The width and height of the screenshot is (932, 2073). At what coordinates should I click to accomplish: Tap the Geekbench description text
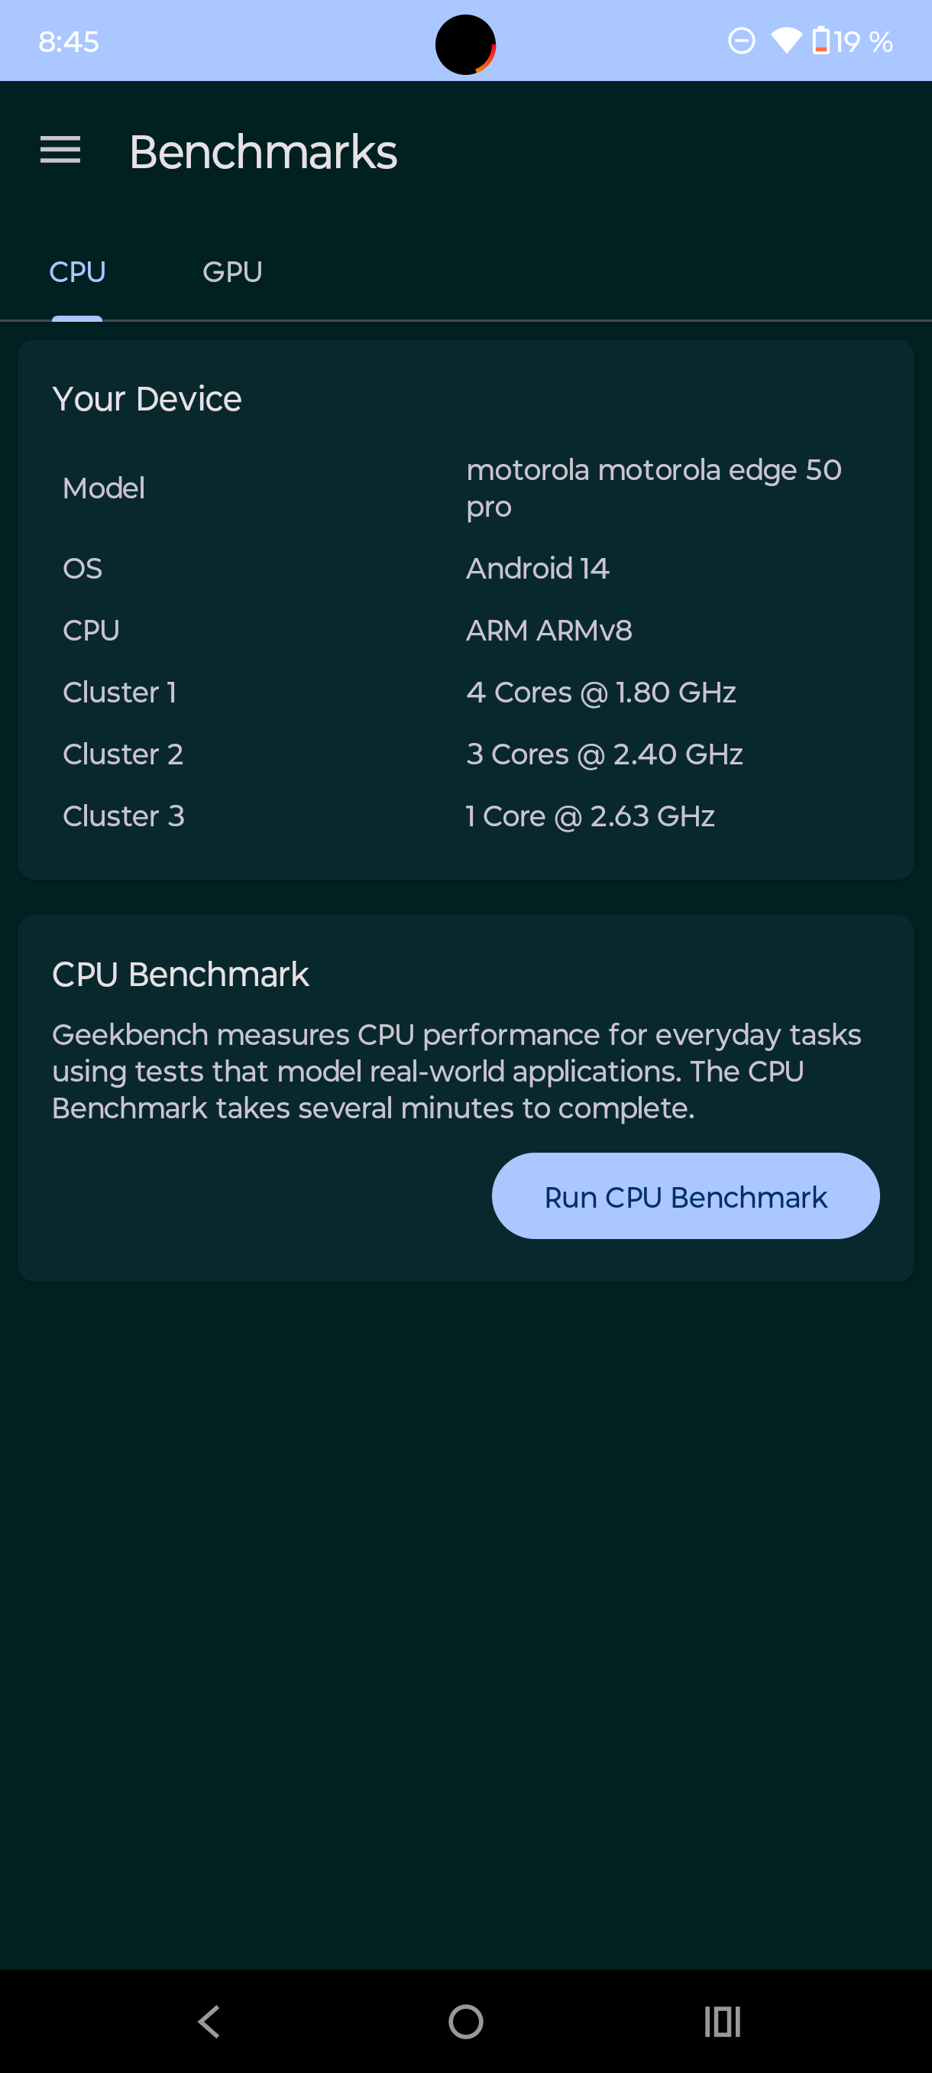457,1071
